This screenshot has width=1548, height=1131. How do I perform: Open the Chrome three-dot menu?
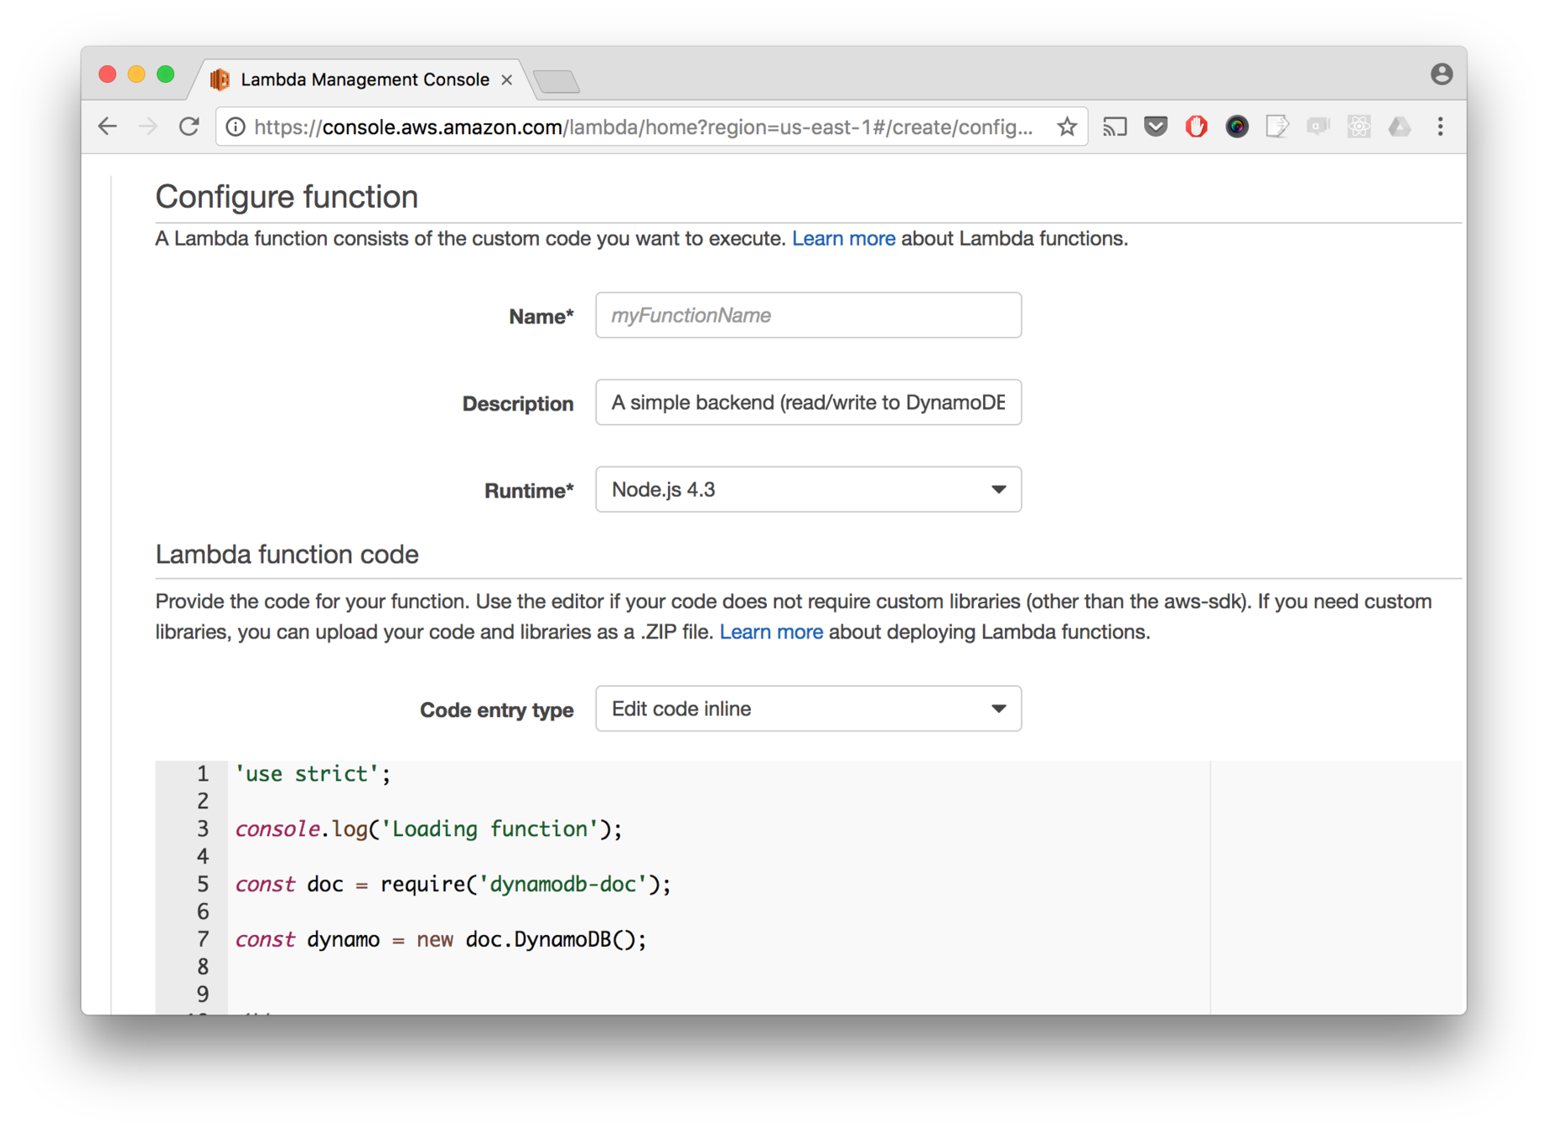[1440, 127]
